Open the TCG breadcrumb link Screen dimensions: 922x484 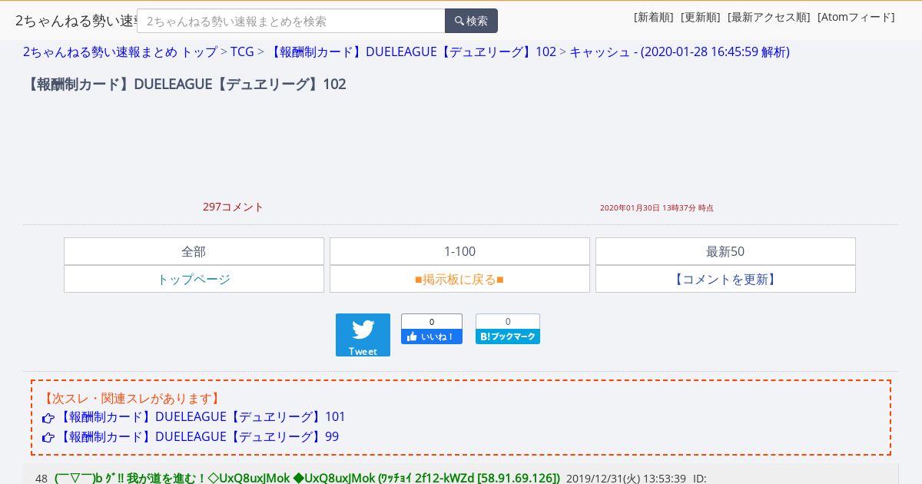tap(242, 51)
